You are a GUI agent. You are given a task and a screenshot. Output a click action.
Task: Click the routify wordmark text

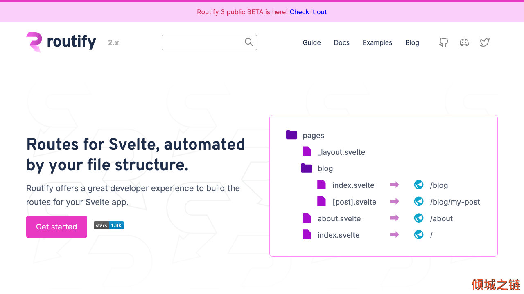(x=72, y=42)
